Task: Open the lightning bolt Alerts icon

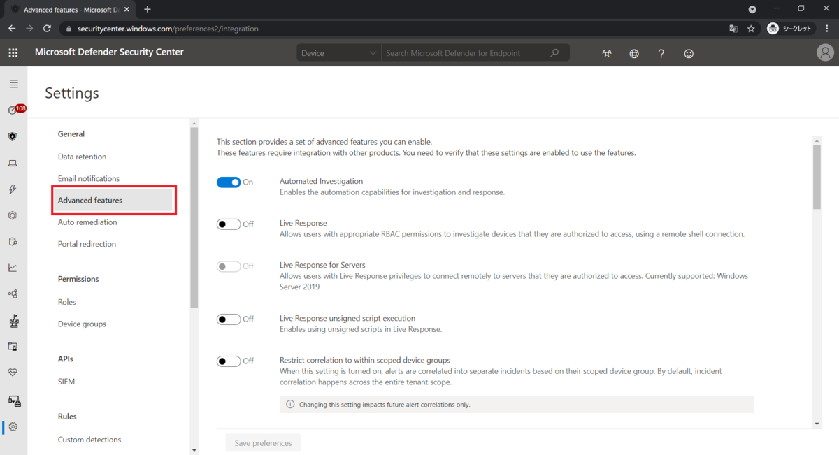Action: [x=13, y=189]
